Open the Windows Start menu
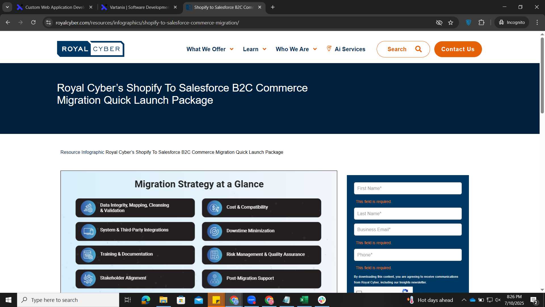Screen dimensions: 545x307 click(x=9, y=300)
